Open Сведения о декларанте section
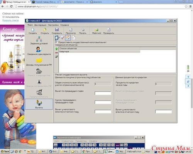This screenshot has width=193, height=154. (x=39, y=51)
